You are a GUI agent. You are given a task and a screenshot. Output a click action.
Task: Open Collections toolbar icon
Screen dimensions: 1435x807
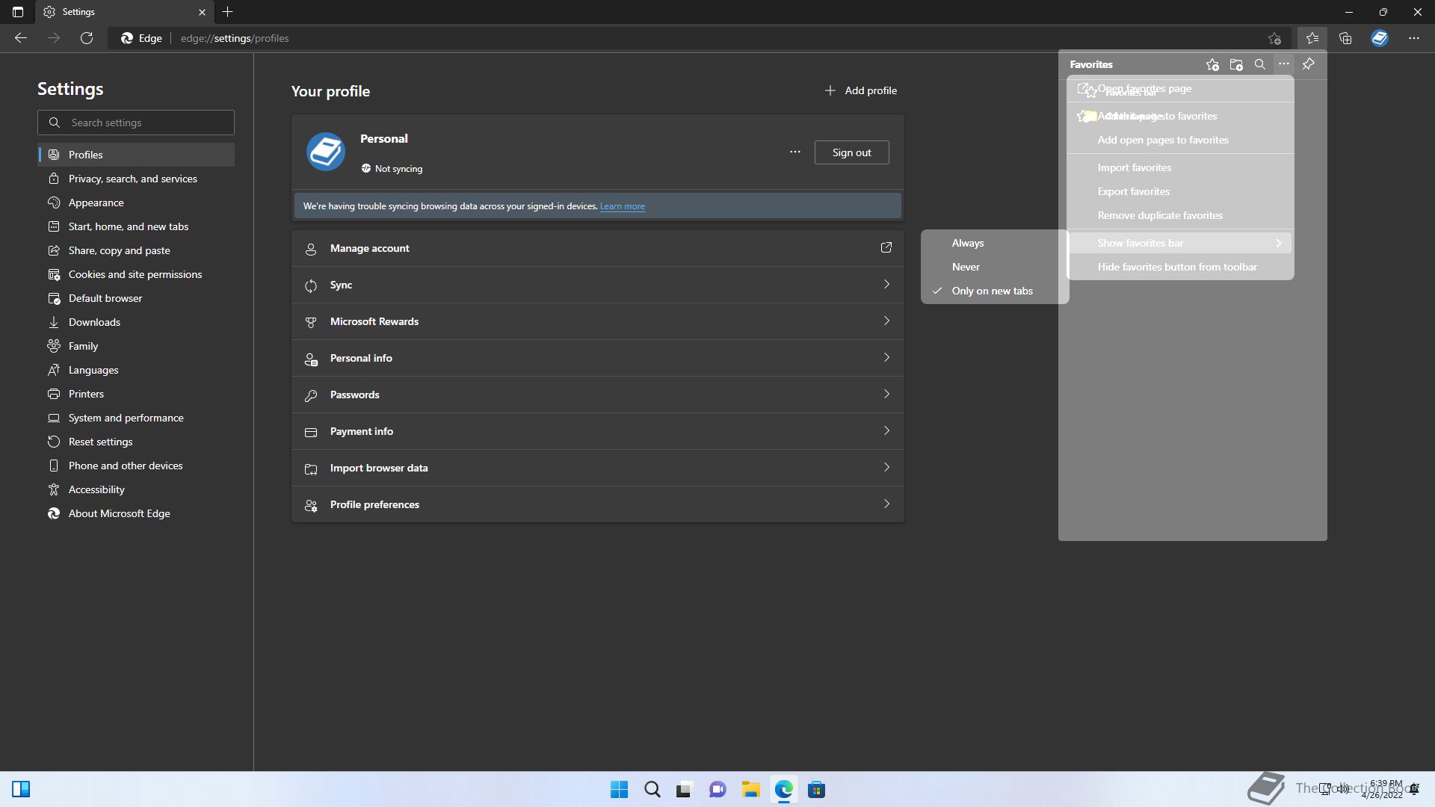tap(1345, 38)
